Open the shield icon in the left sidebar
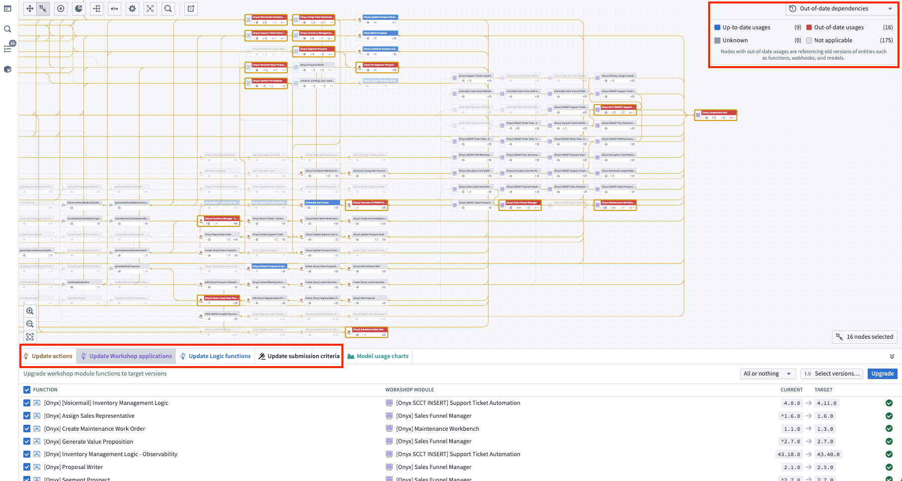This screenshot has width=902, height=481. [7, 69]
